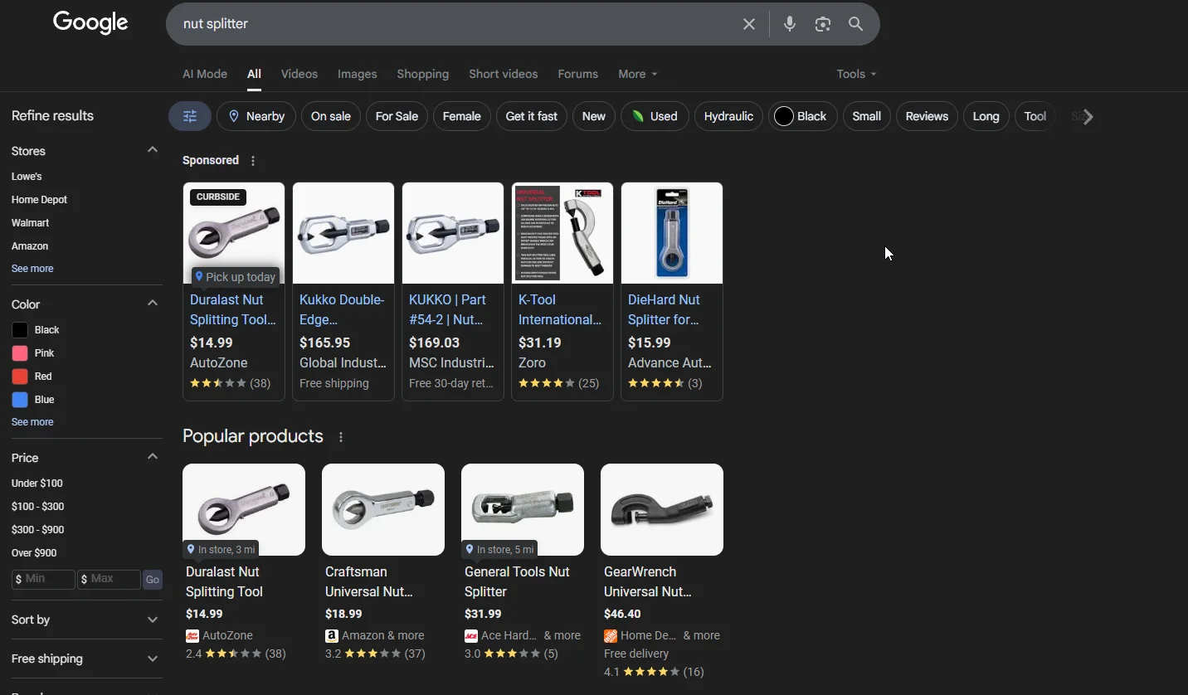Filter stores by Home Depot
The image size is (1188, 695).
coord(40,200)
